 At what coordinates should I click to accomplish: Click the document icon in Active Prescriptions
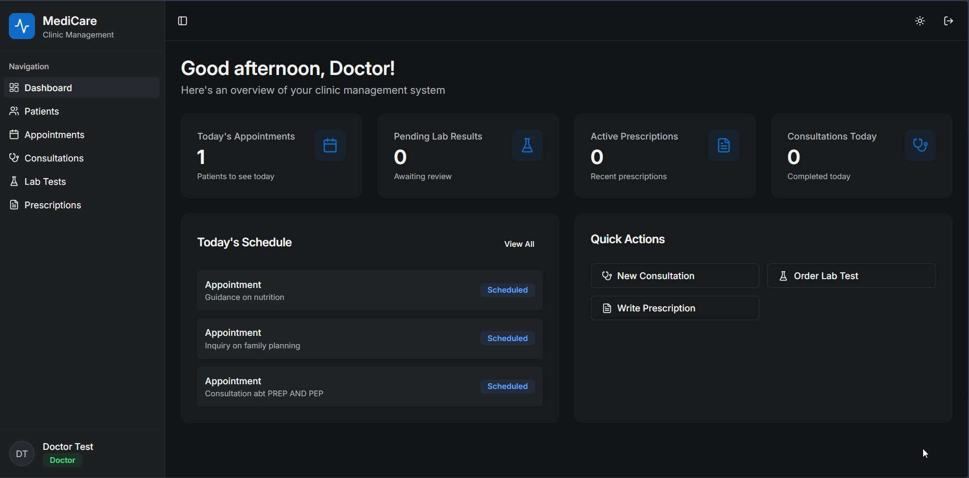click(723, 145)
